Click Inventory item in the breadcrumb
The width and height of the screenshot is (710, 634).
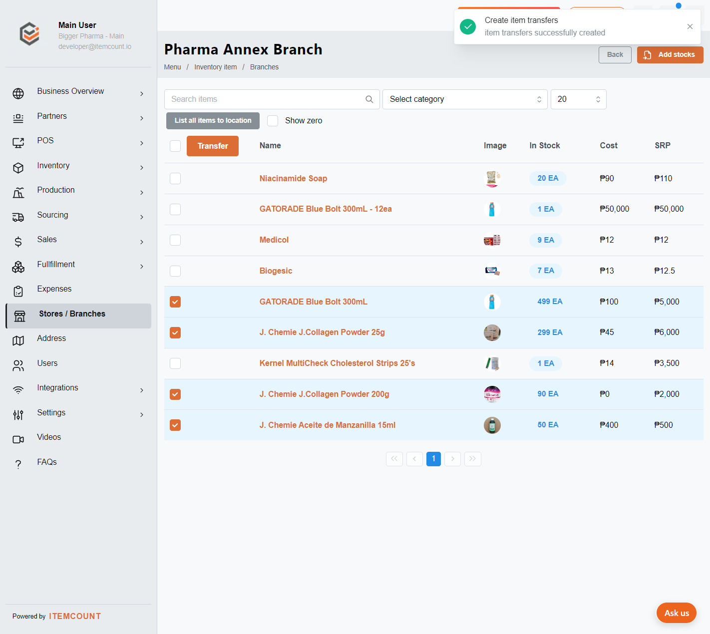(x=216, y=67)
